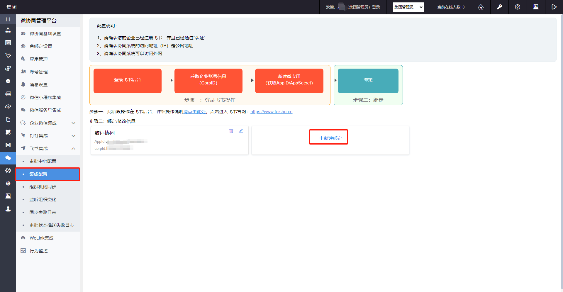
Task: Click the gauge dashboard icon in the left rail
Action: click(x=8, y=107)
